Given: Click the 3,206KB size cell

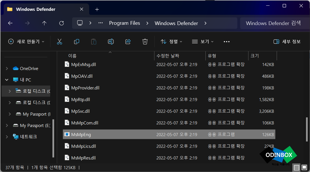Looking at the screenshot, I should 266,111.
